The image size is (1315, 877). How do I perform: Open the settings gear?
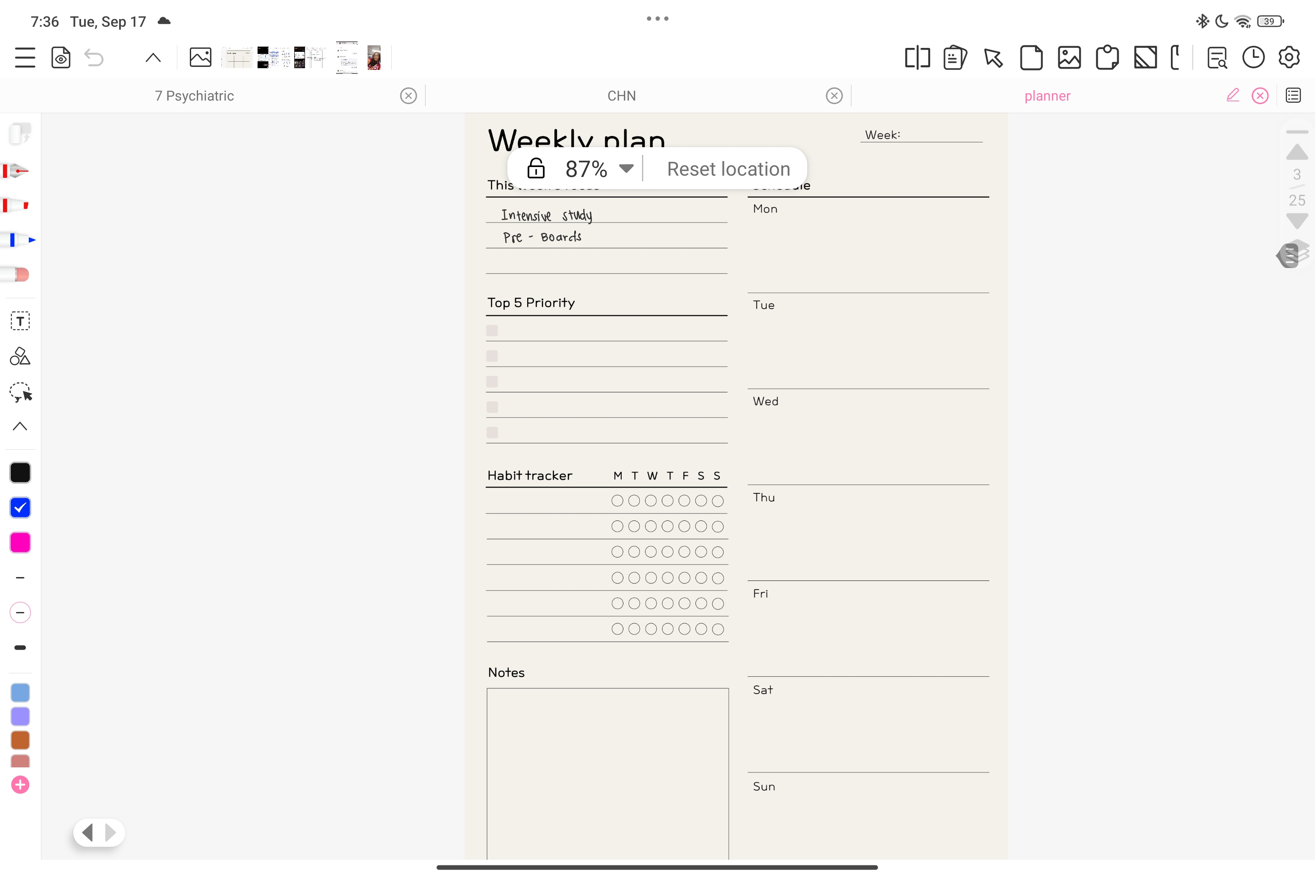click(x=1289, y=57)
